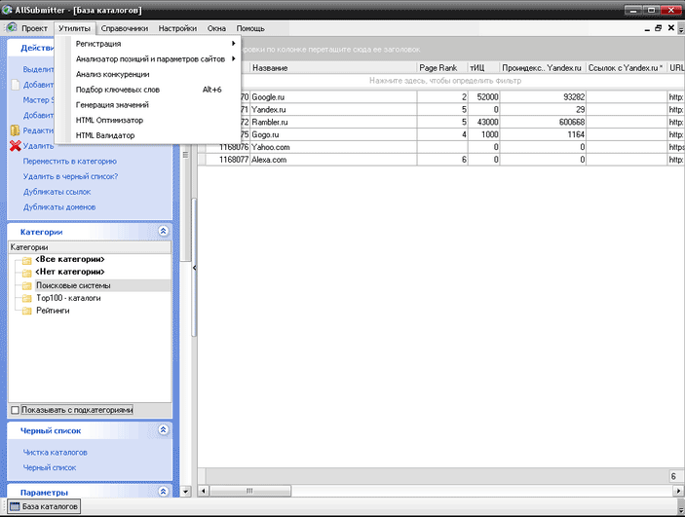Launch HTML Валидатор

click(148, 135)
